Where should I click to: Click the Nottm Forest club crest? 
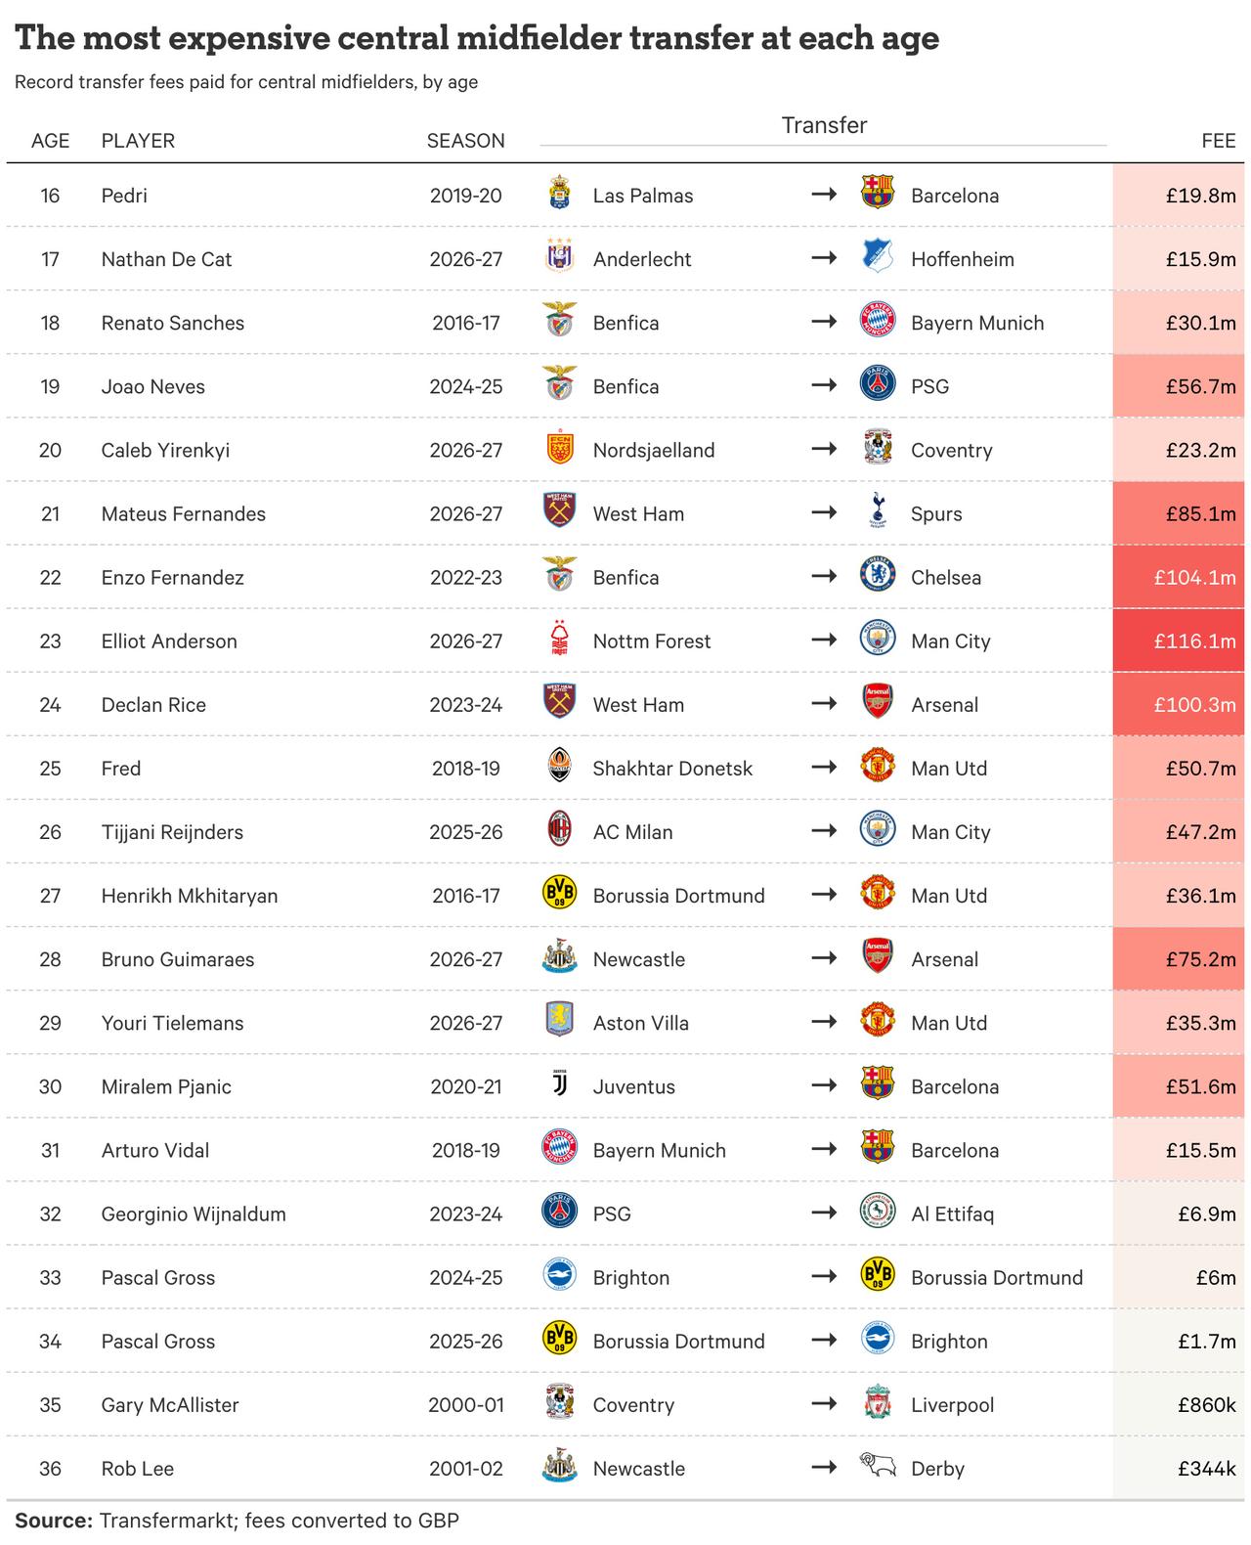click(x=560, y=640)
